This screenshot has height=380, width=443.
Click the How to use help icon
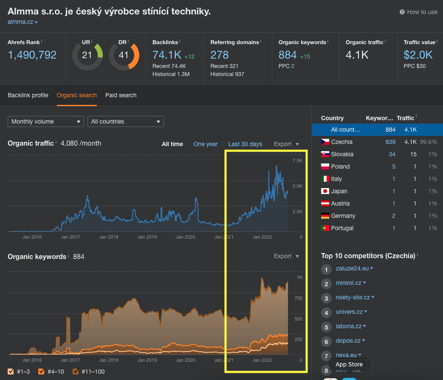coord(402,12)
